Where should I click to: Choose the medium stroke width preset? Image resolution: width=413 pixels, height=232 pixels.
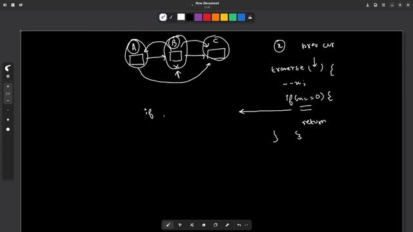pos(8,120)
